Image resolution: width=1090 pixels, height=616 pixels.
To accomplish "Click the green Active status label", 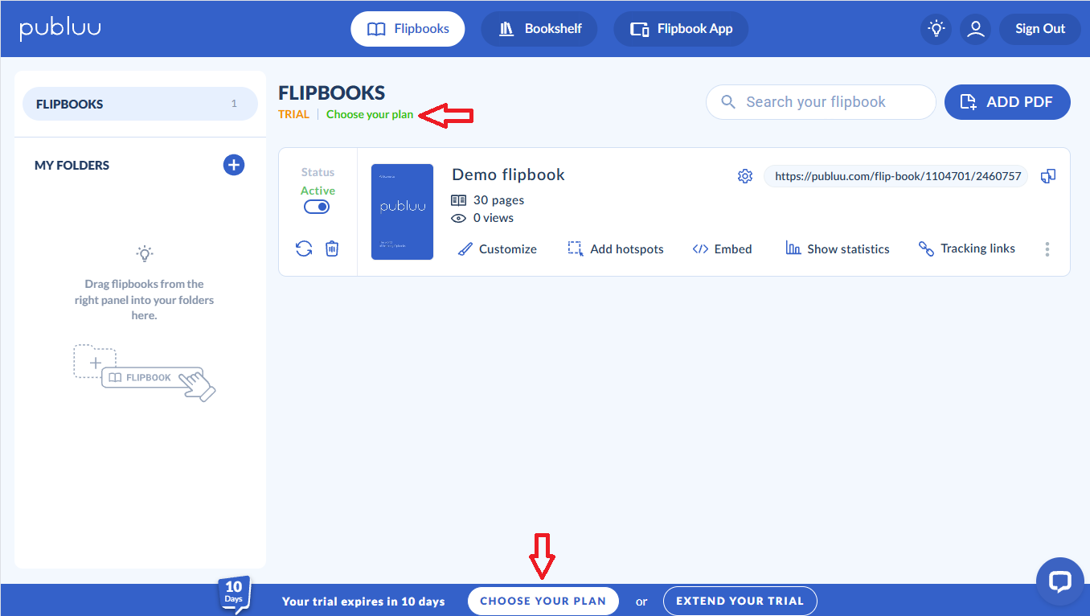I will 318,191.
